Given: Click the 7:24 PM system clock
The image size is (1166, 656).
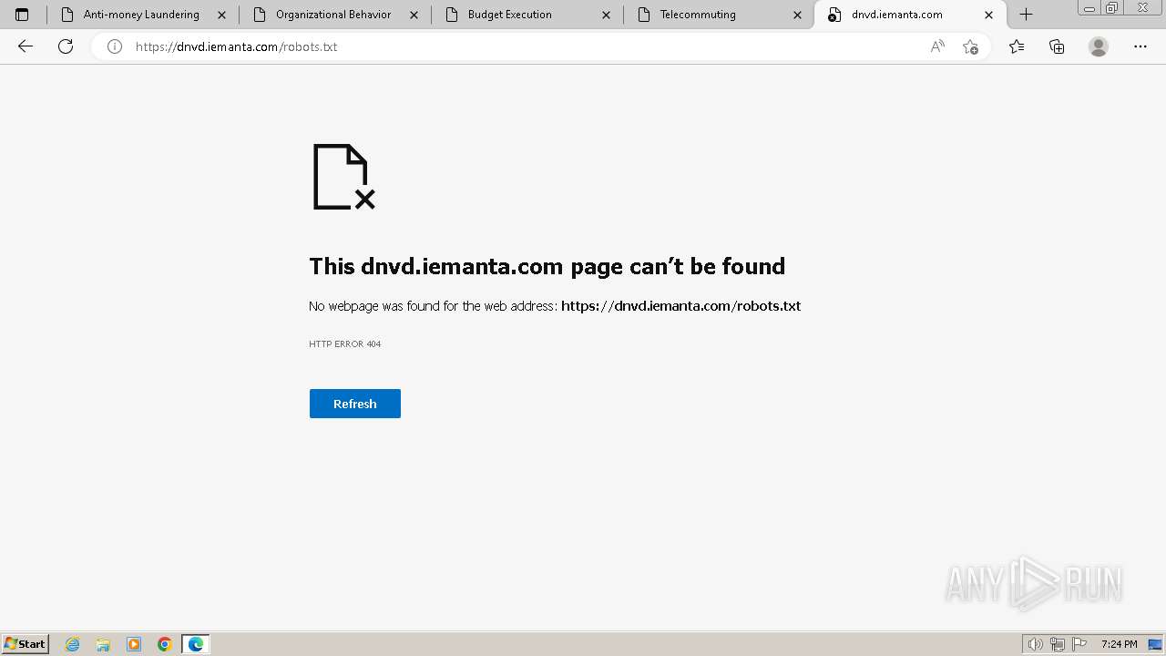Looking at the screenshot, I should [x=1120, y=644].
